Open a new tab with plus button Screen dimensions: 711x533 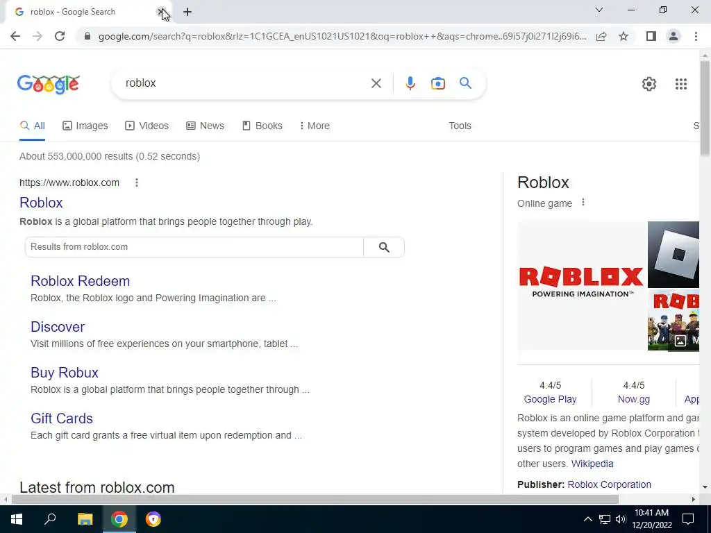point(187,12)
